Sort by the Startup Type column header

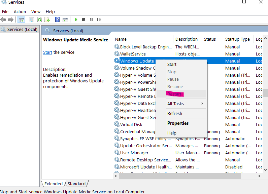tap(238, 39)
